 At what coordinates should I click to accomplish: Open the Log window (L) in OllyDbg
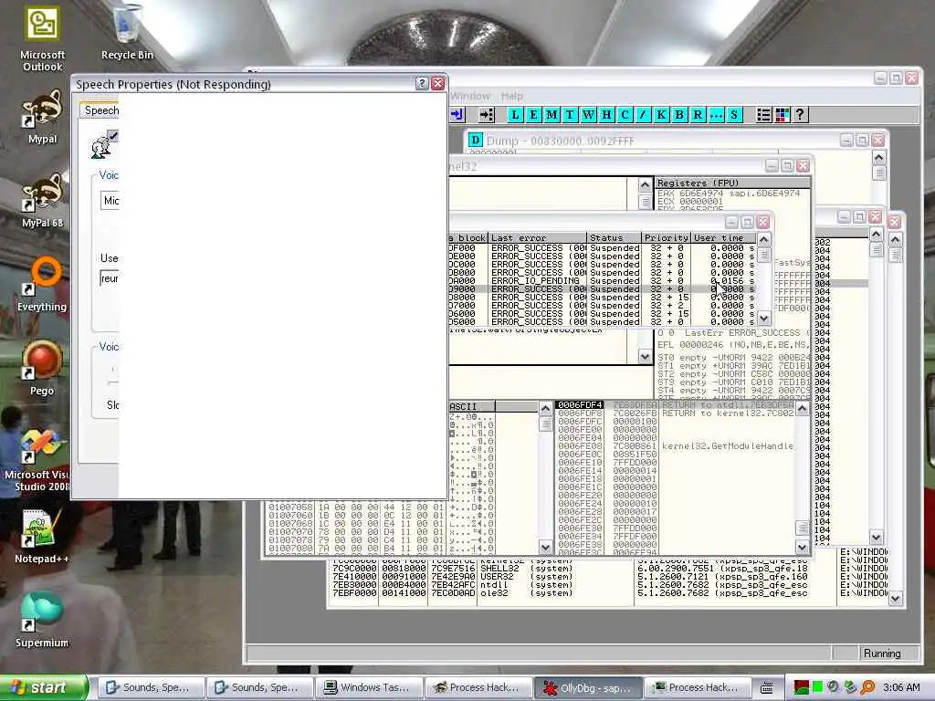click(515, 115)
